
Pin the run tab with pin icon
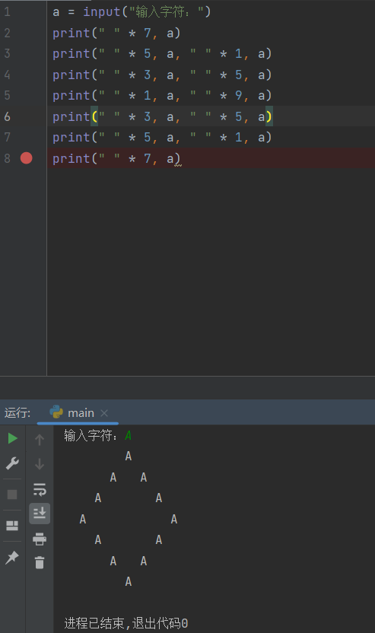pyautogui.click(x=11, y=558)
